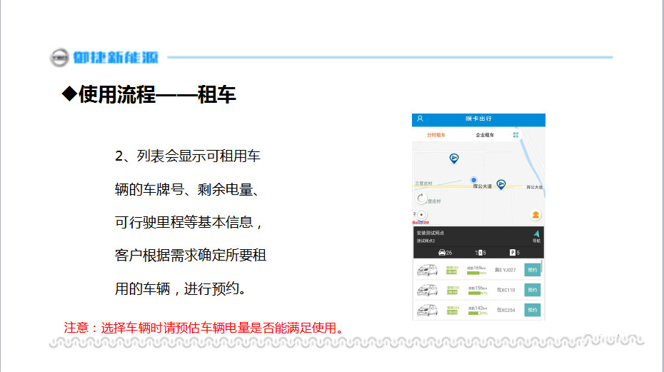
Task: Click the 御捷新能源 logo emblem
Action: tap(59, 57)
